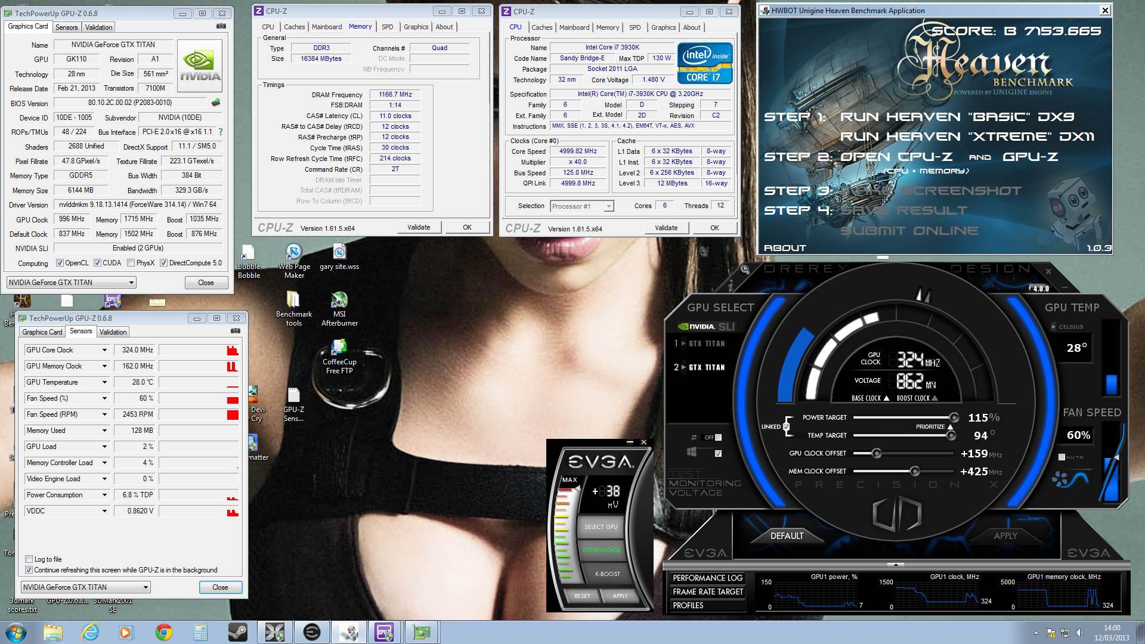Toggle the LINKED checkbox in Precision X
Screen dimensions: 1145x644
786,426
